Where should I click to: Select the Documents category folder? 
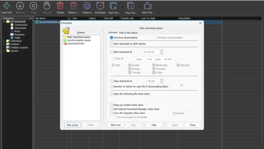point(18,28)
